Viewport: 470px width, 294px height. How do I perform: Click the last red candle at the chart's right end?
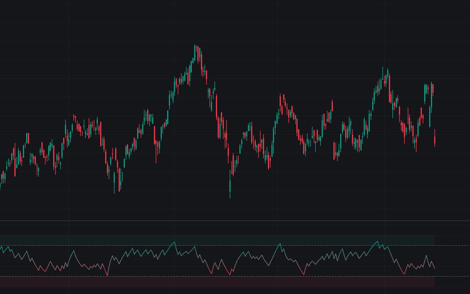coord(435,138)
